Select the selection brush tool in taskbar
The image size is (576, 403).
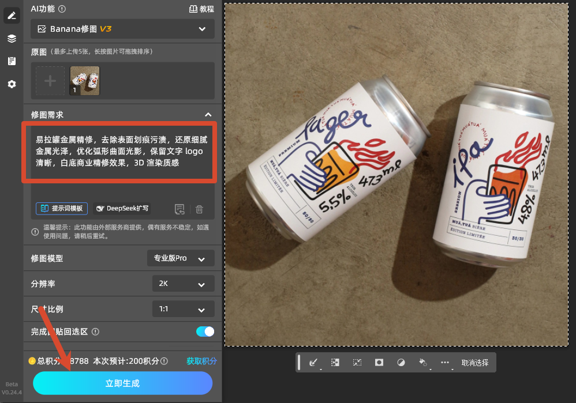click(x=313, y=363)
